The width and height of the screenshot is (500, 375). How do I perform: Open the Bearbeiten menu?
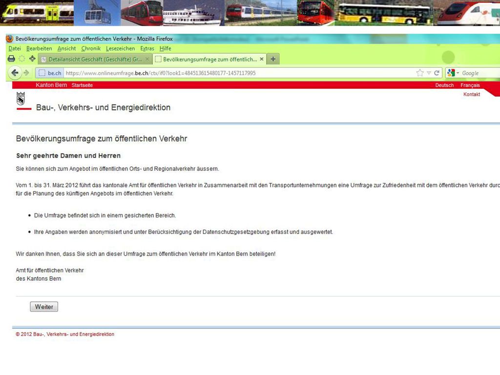(39, 48)
